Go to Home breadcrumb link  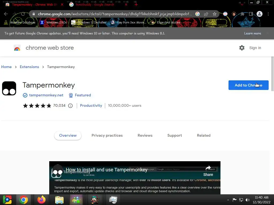pyautogui.click(x=6, y=67)
